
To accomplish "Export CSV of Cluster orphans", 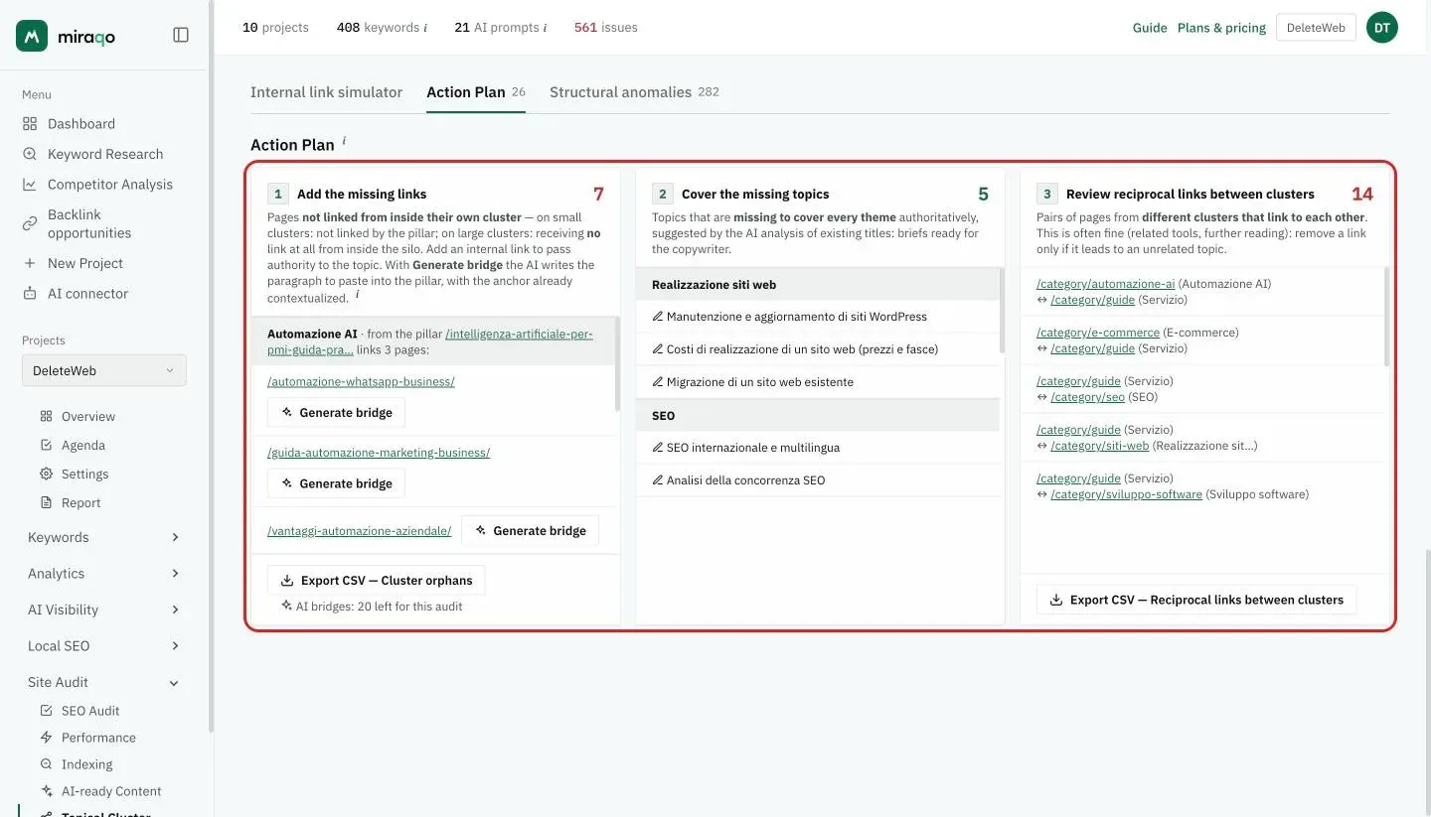I will (x=377, y=581).
